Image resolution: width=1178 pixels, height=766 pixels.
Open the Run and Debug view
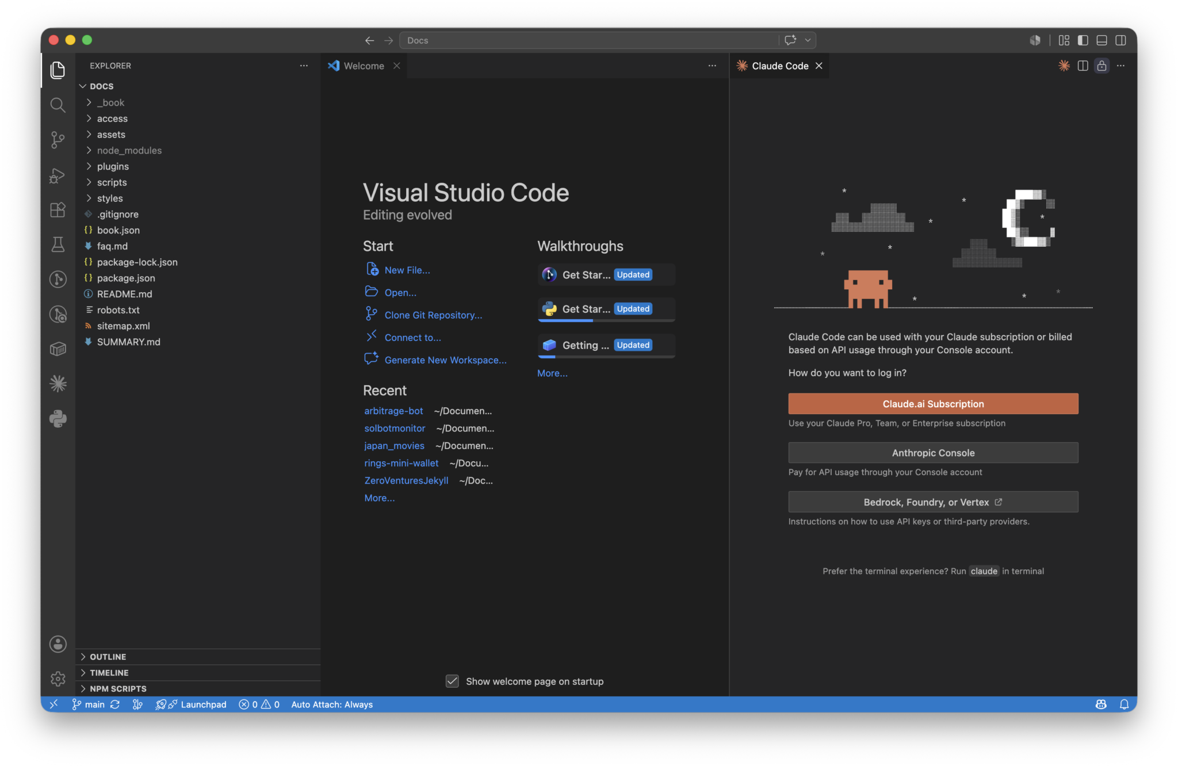(x=58, y=175)
